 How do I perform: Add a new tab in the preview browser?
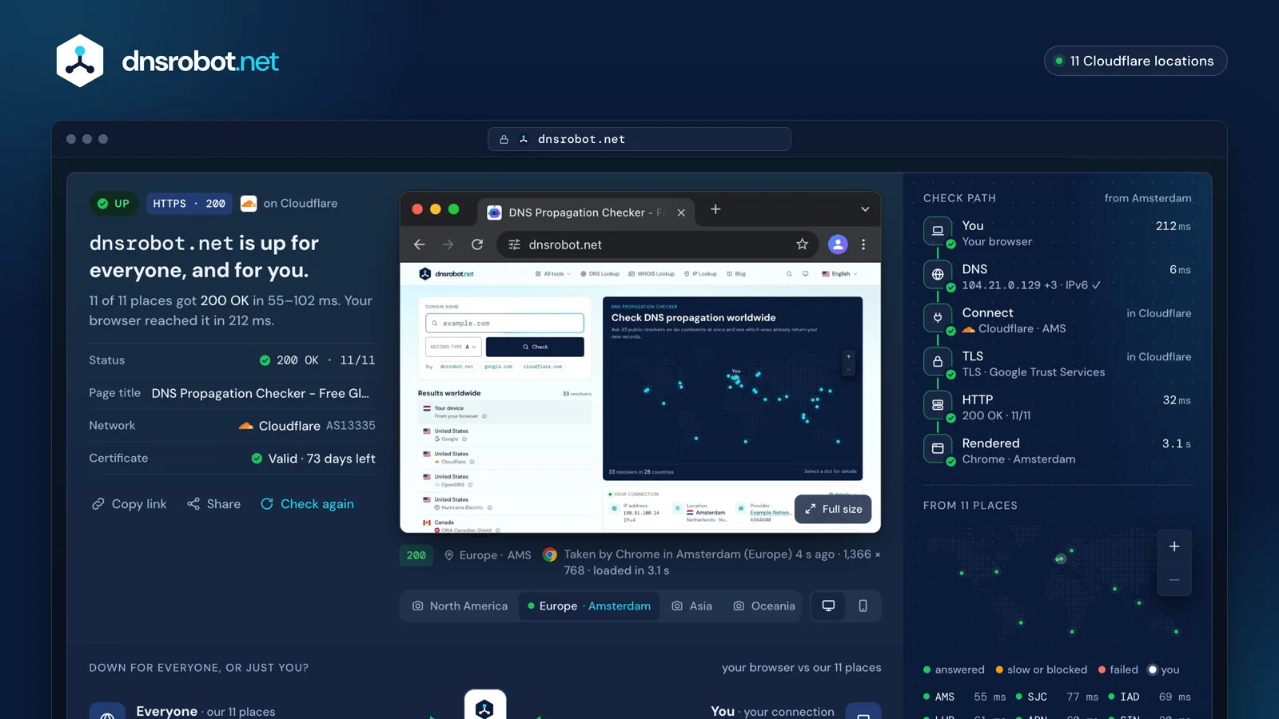715,209
